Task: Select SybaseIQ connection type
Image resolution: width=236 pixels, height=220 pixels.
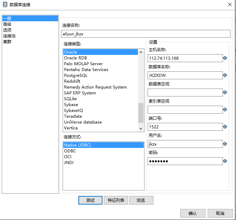Action: click(100, 111)
